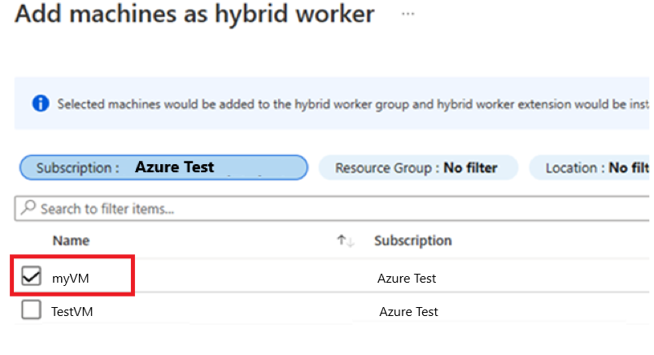
Task: Check the TestVM checkbox
Action: coord(31,310)
